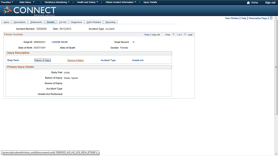Click Personalize Page link
Image resolution: width=278 pixels, height=156 pixels.
[258, 18]
